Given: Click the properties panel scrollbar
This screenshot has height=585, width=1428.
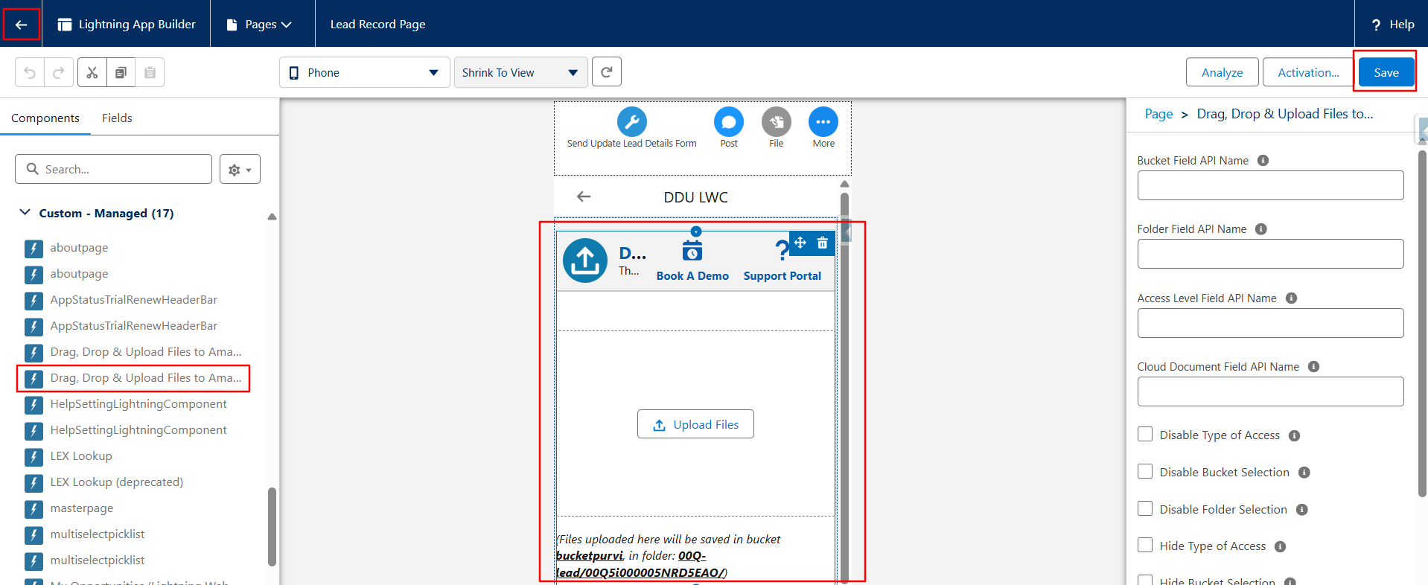Looking at the screenshot, I should coord(1422,324).
